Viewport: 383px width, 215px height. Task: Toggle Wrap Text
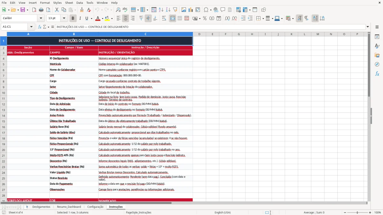pyautogui.click(x=164, y=18)
